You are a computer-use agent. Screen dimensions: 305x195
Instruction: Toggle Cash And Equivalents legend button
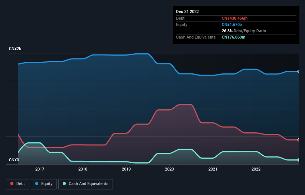[x=85, y=184]
